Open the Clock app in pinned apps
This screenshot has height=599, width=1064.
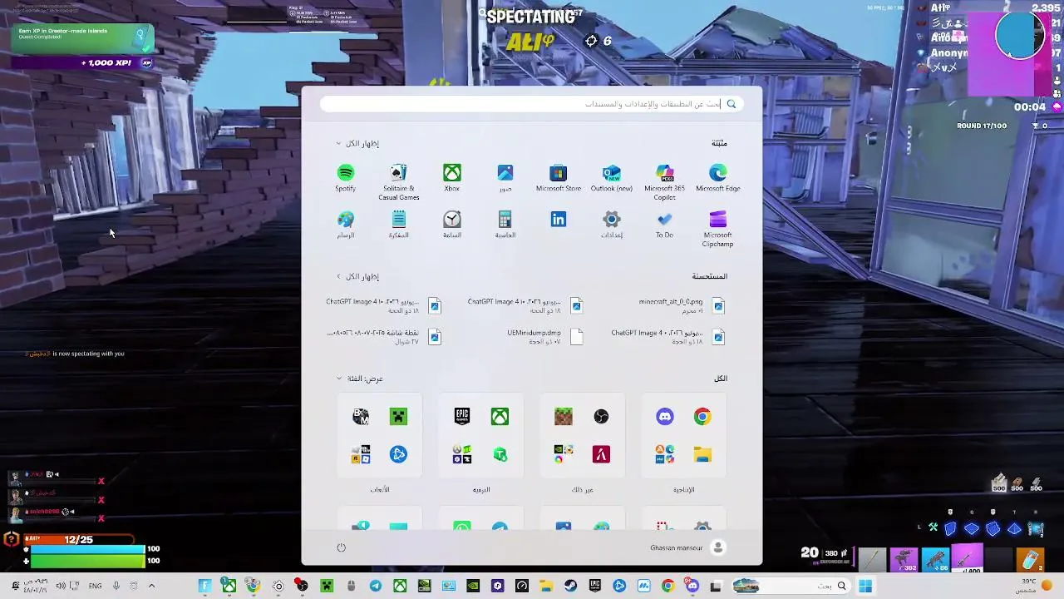coord(452,225)
